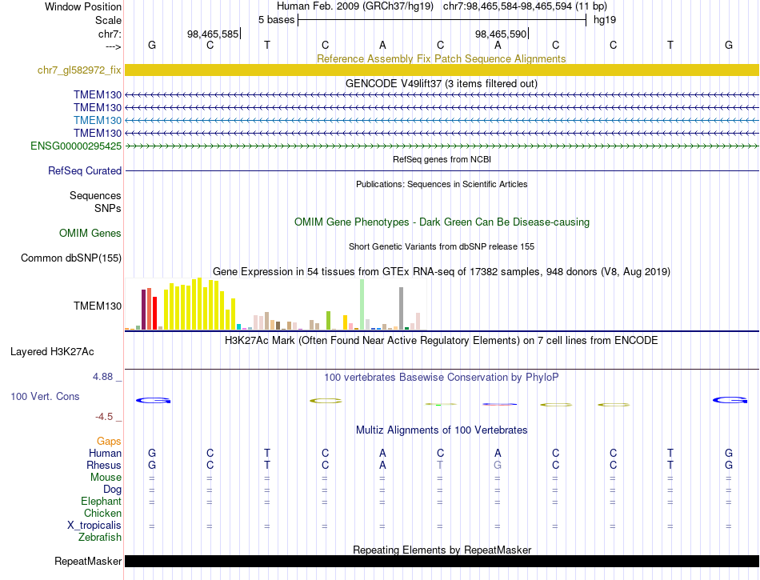Open 'OMIM Gene Phenotypes' track title
Viewport: 760px width, 580px height.
click(442, 222)
